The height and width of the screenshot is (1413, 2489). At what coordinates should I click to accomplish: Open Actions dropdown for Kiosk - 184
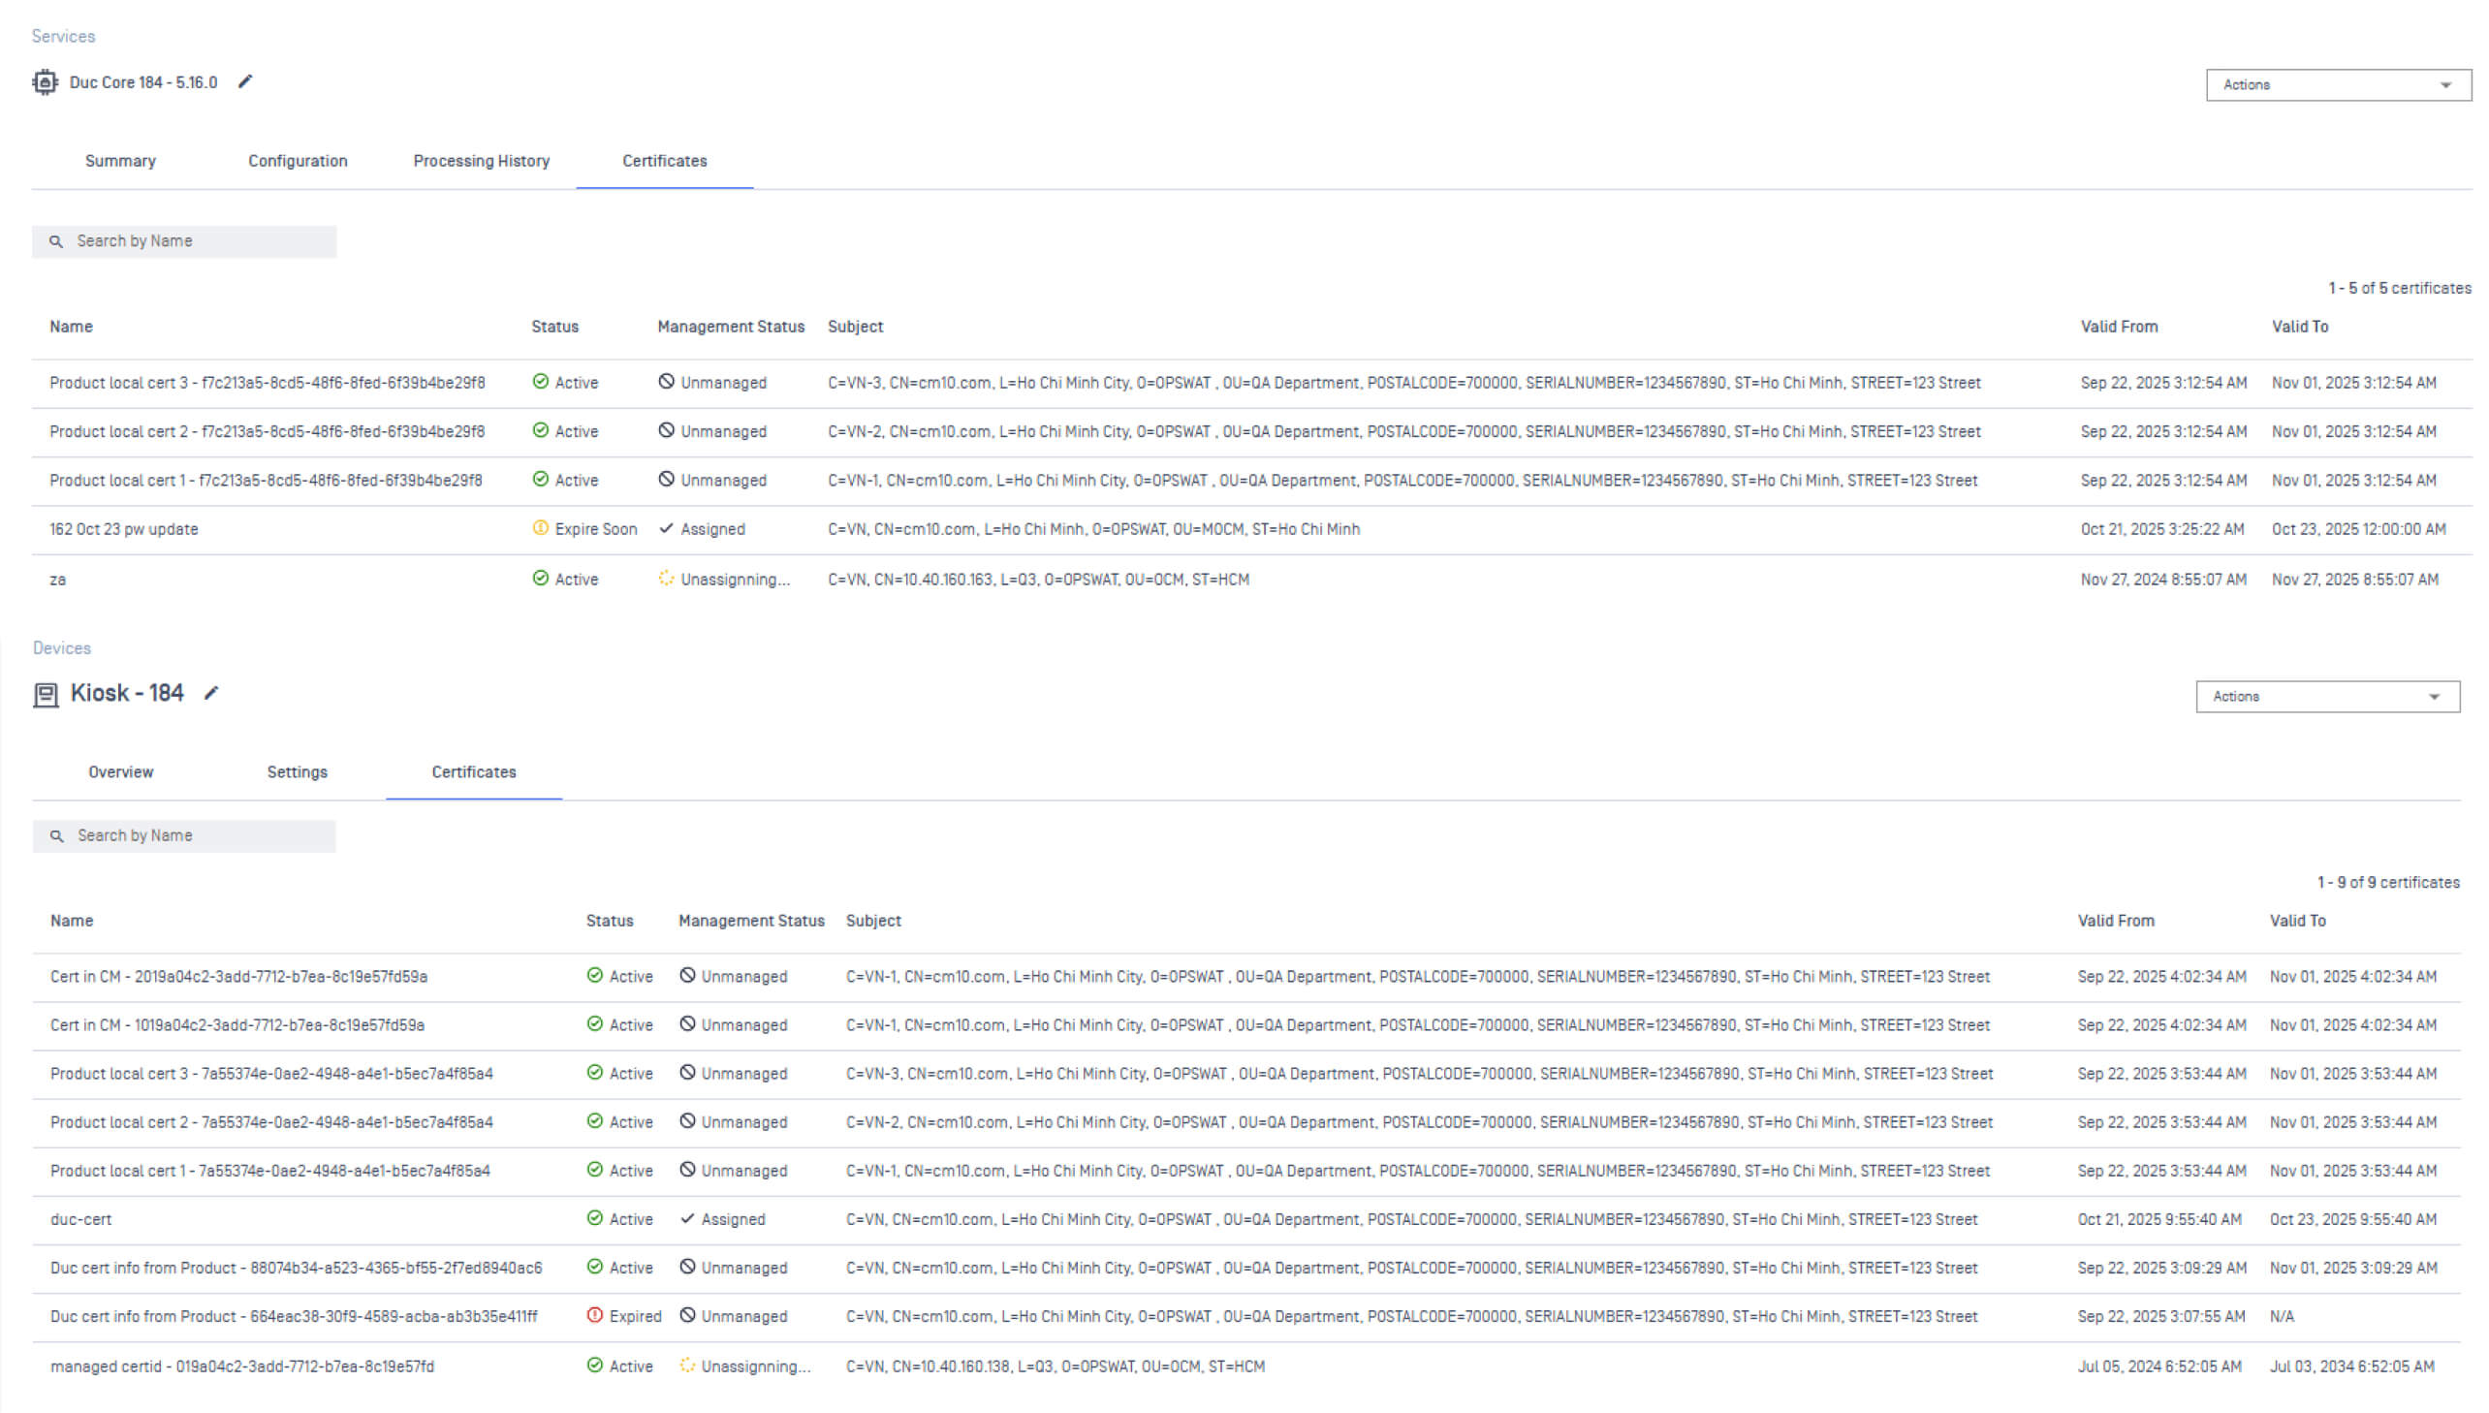2327,696
